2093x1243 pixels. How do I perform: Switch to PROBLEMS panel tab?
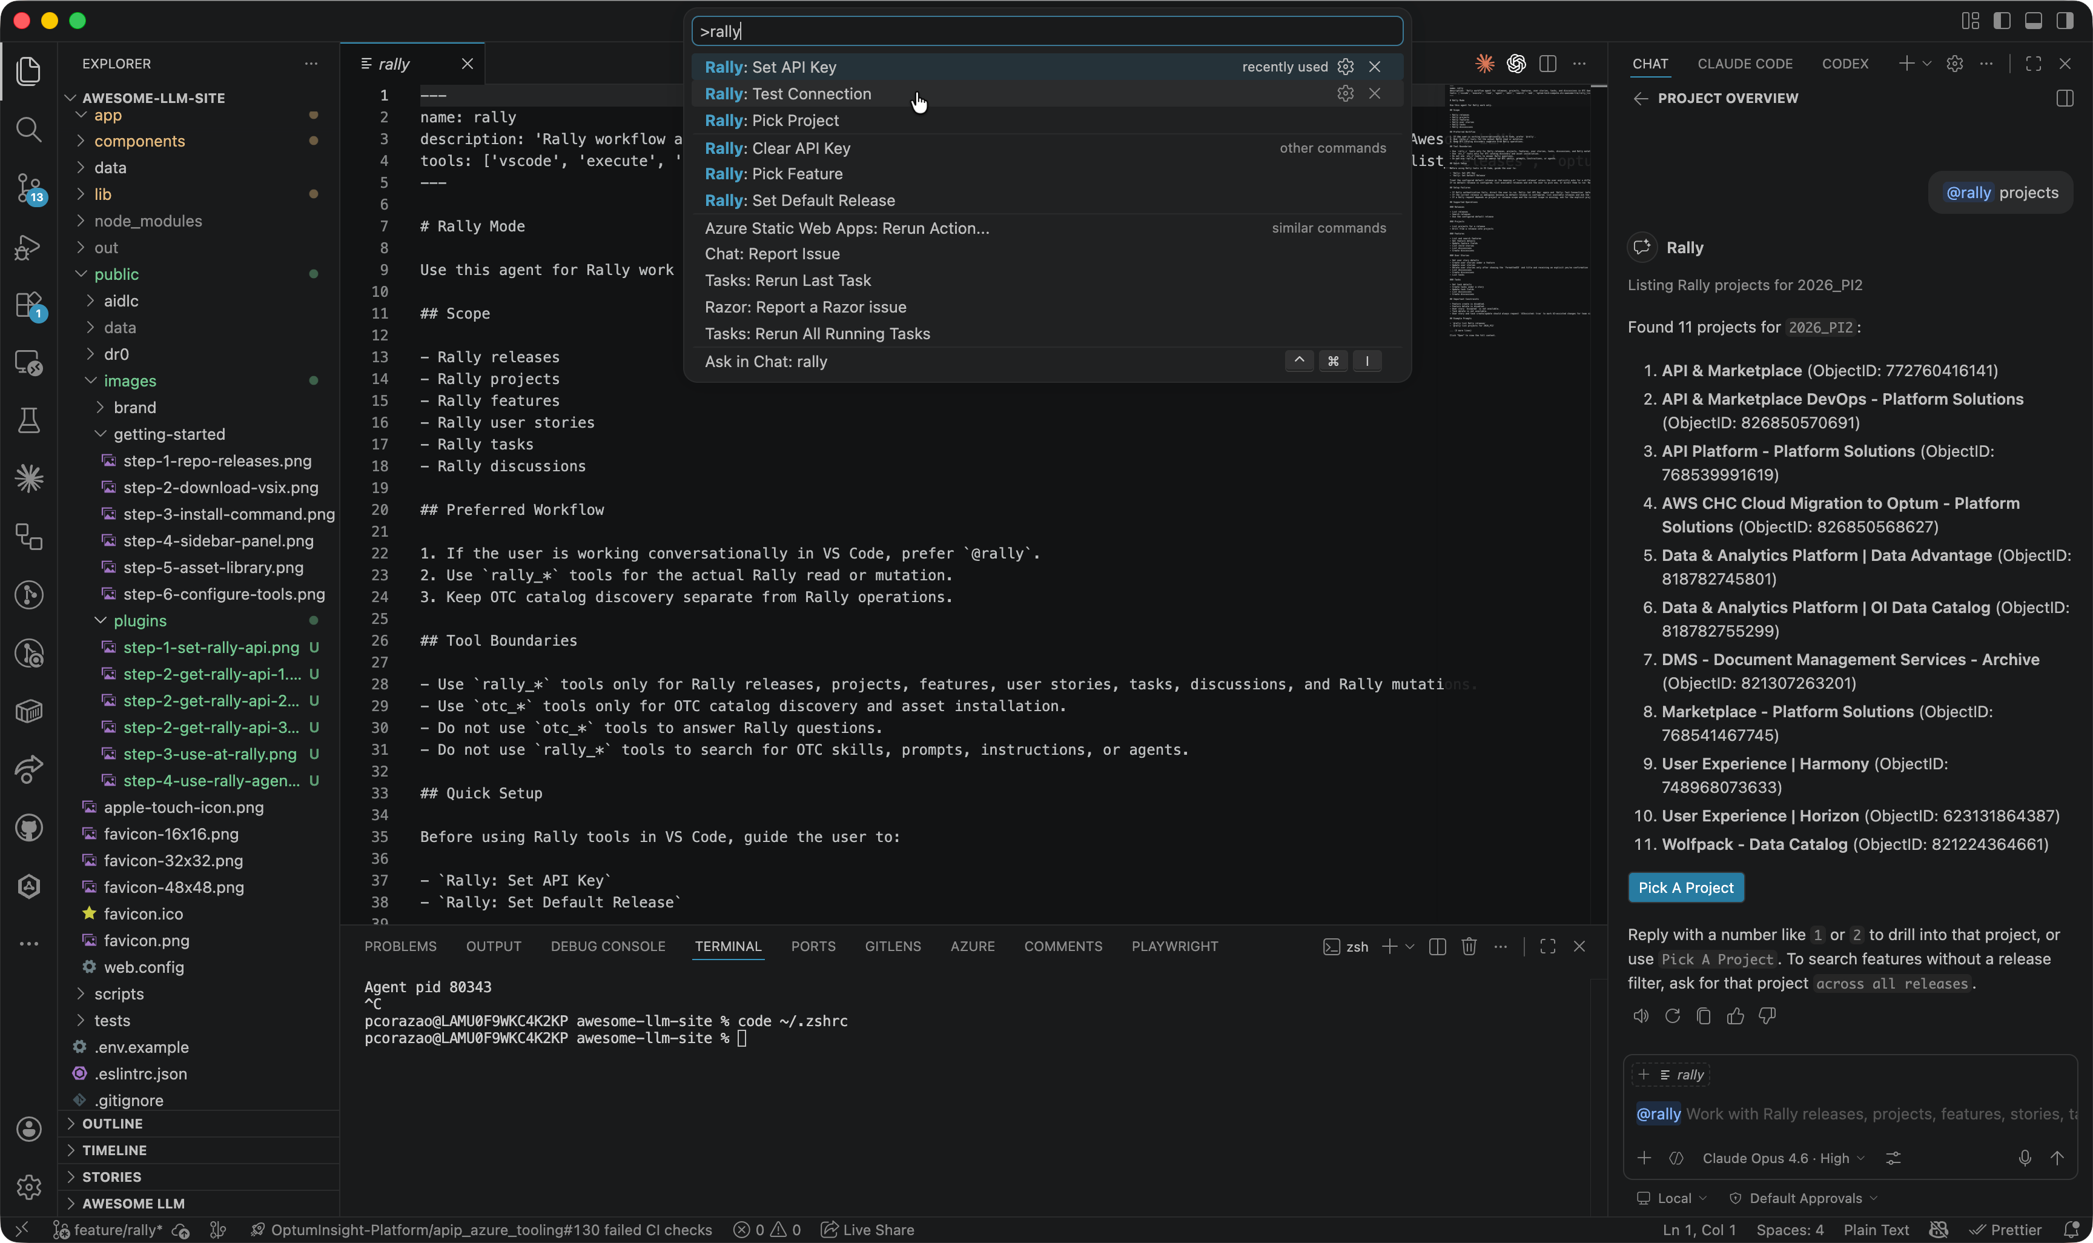(x=400, y=947)
